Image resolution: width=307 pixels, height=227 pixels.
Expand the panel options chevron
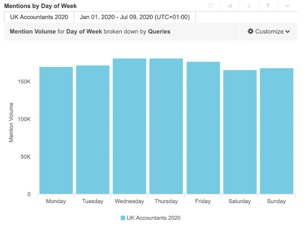pos(287,6)
